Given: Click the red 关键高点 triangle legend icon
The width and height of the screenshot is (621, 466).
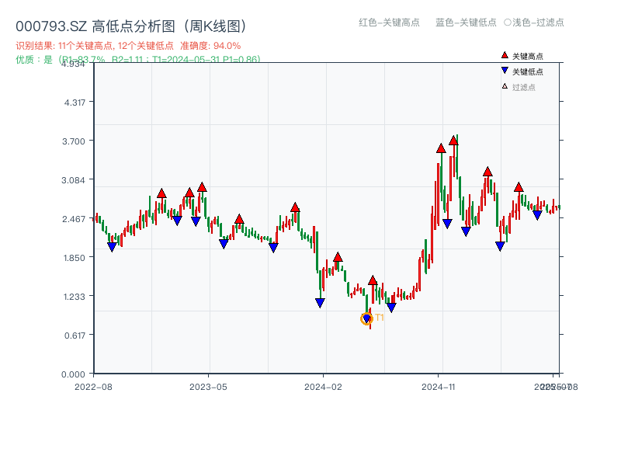Looking at the screenshot, I should (504, 55).
